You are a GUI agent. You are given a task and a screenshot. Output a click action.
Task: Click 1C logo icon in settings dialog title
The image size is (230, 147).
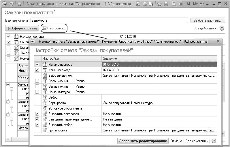pos(33,42)
